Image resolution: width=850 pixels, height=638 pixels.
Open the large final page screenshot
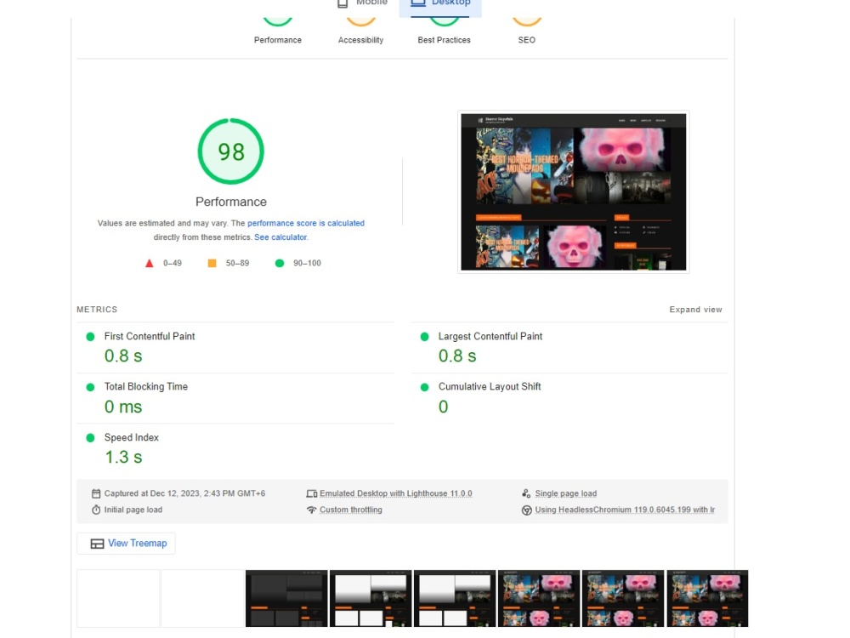[x=574, y=191]
